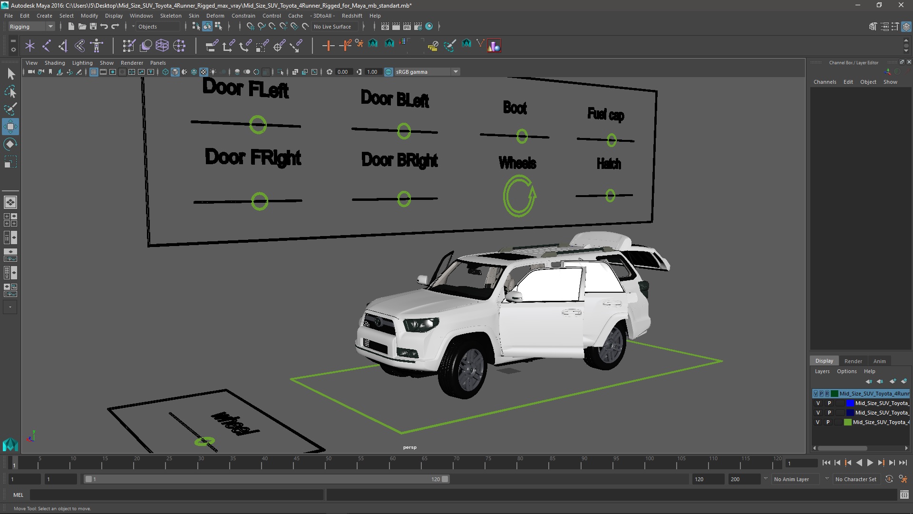The height and width of the screenshot is (514, 913).
Task: Undo the last action
Action: point(104,27)
